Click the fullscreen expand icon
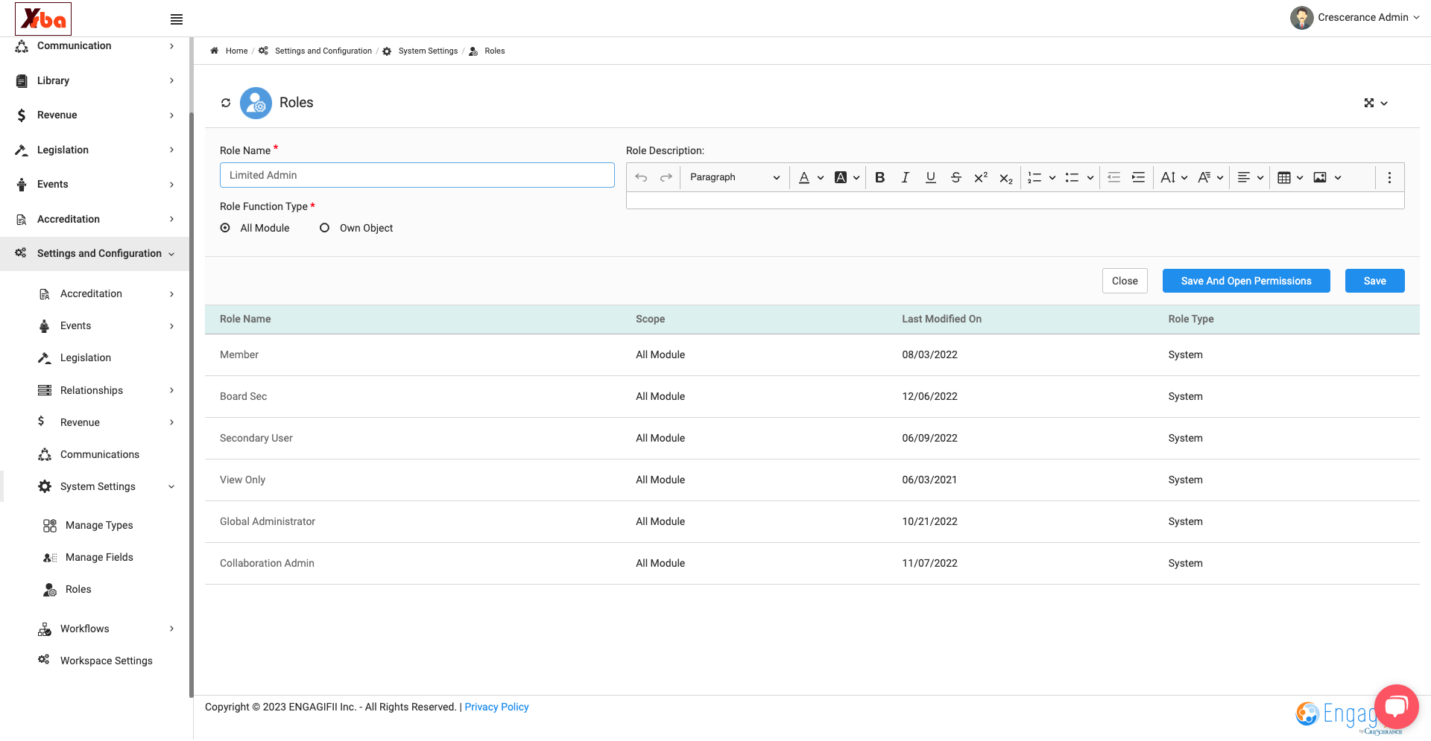Image resolution: width=1431 pixels, height=741 pixels. (1369, 103)
